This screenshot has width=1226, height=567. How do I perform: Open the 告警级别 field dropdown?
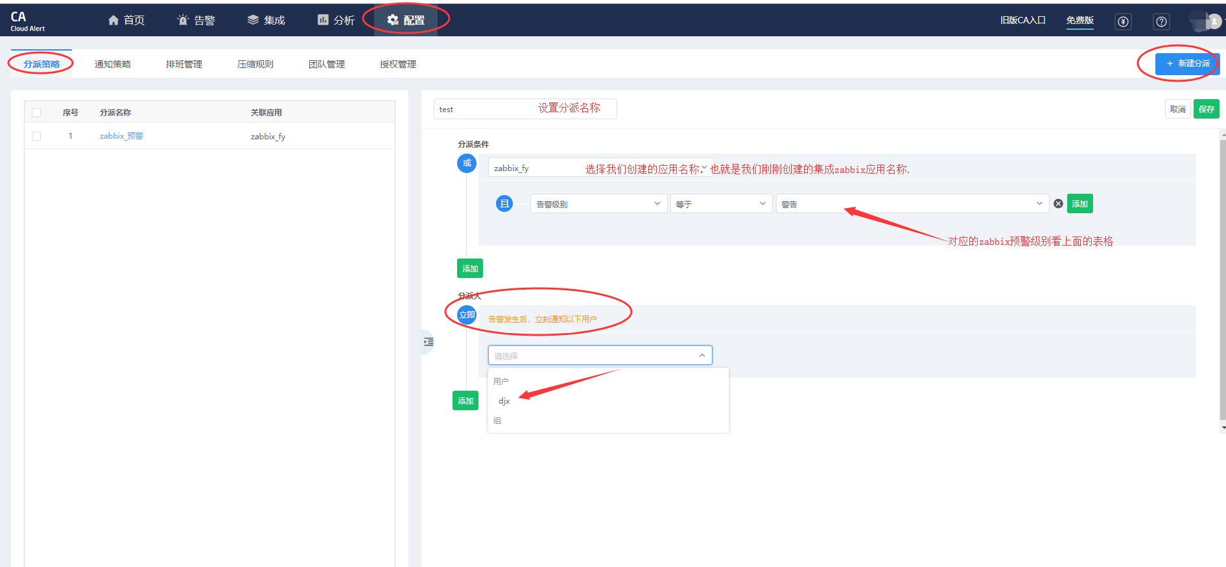click(x=598, y=203)
